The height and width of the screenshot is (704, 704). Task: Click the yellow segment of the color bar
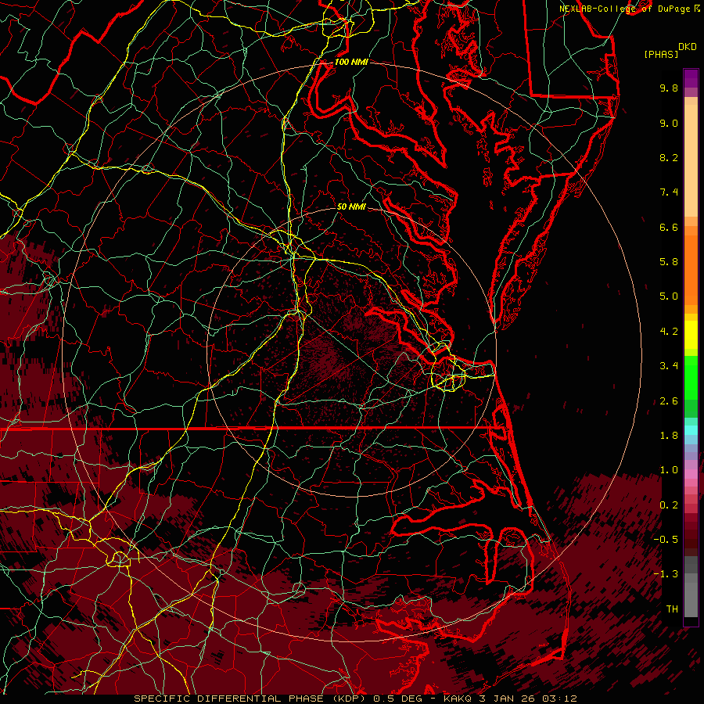tap(691, 335)
